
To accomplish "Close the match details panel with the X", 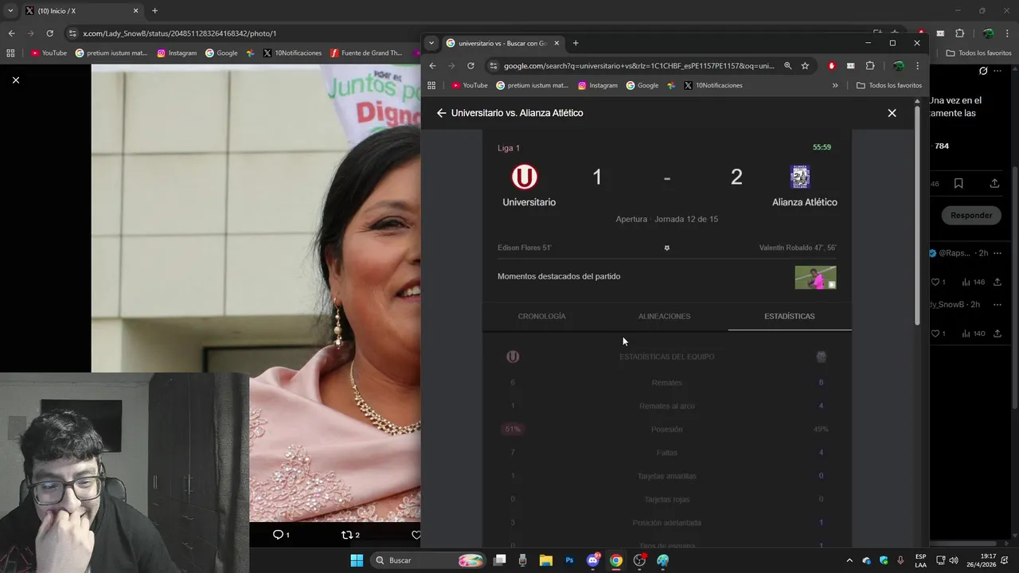I will click(892, 113).
